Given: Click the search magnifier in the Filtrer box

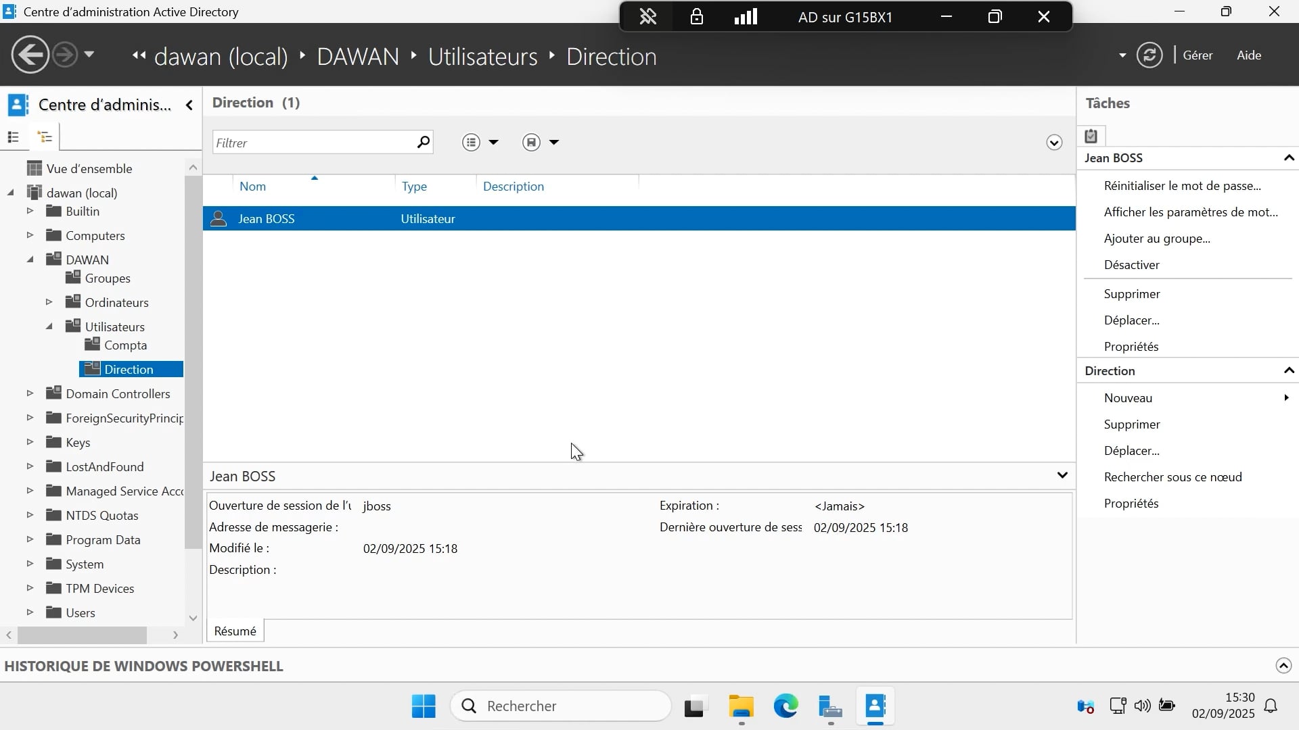Looking at the screenshot, I should [x=423, y=142].
